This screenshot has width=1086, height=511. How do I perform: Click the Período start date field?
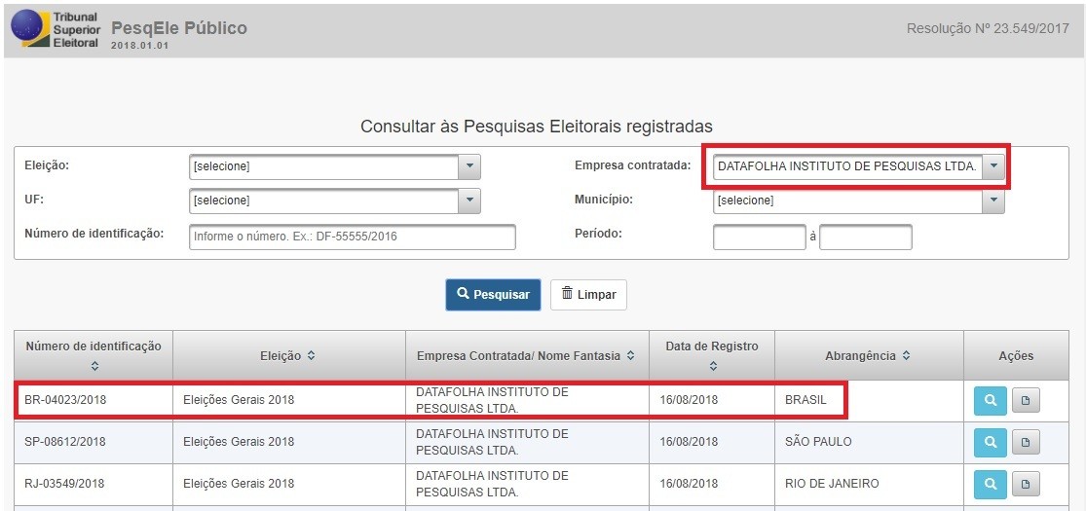click(760, 237)
